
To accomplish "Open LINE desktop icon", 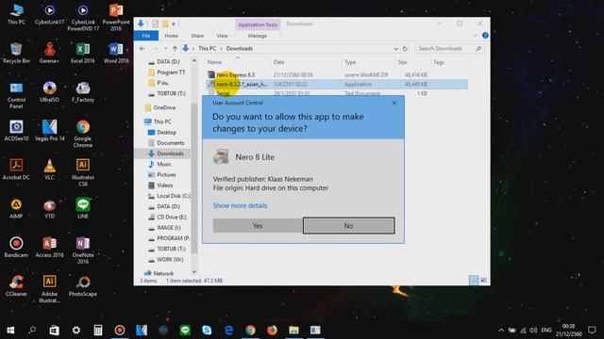I will pos(83,208).
